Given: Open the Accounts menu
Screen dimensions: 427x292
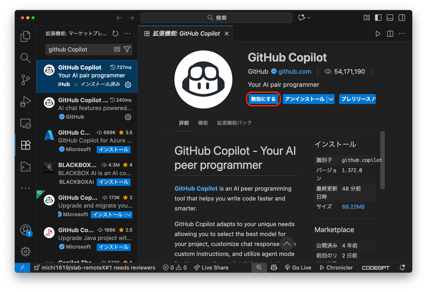Looking at the screenshot, I should pyautogui.click(x=26, y=230).
